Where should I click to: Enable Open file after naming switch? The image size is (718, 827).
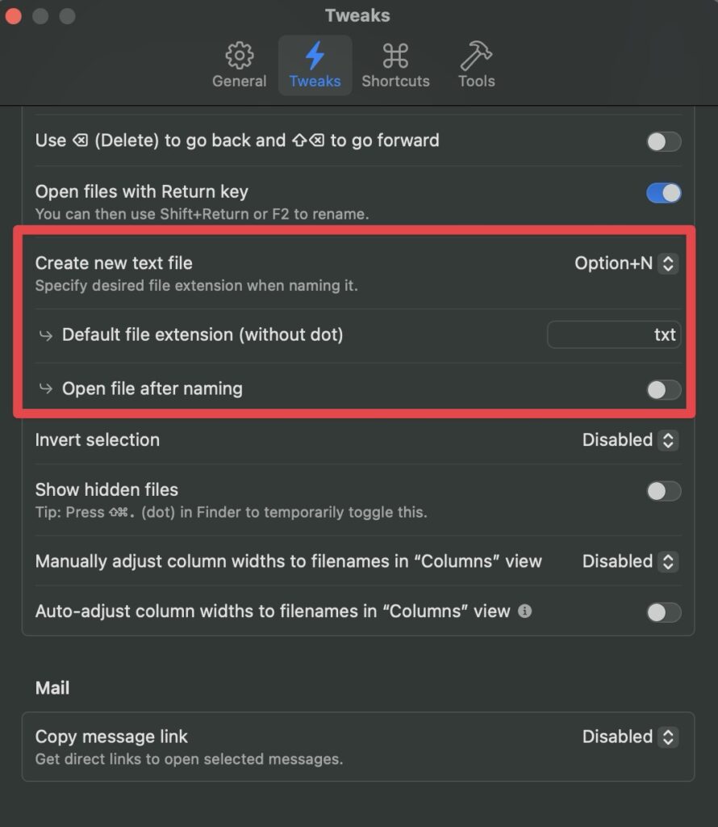[x=663, y=390]
